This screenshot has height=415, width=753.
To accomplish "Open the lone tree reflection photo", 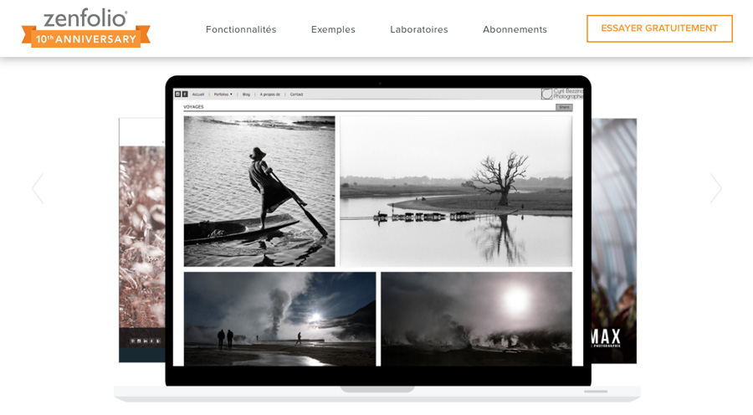I will click(456, 191).
